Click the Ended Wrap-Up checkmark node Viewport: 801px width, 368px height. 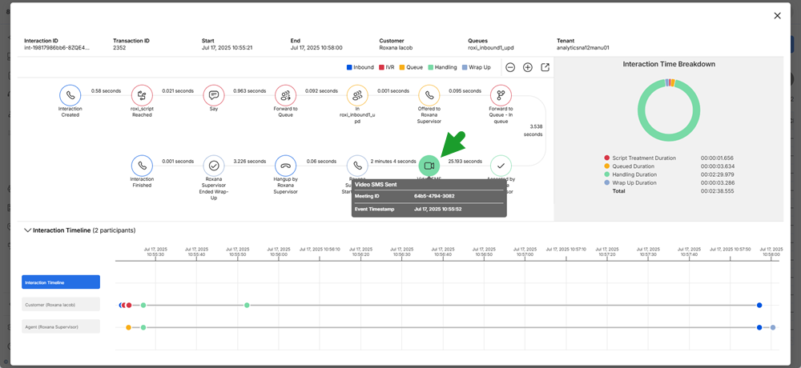(214, 166)
